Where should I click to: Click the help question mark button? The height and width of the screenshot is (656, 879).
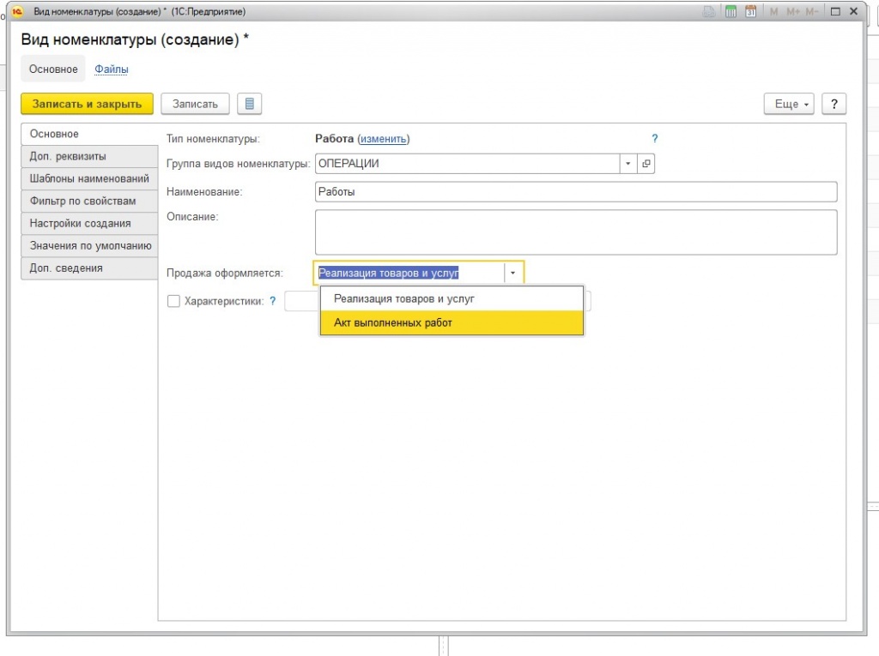[x=834, y=104]
